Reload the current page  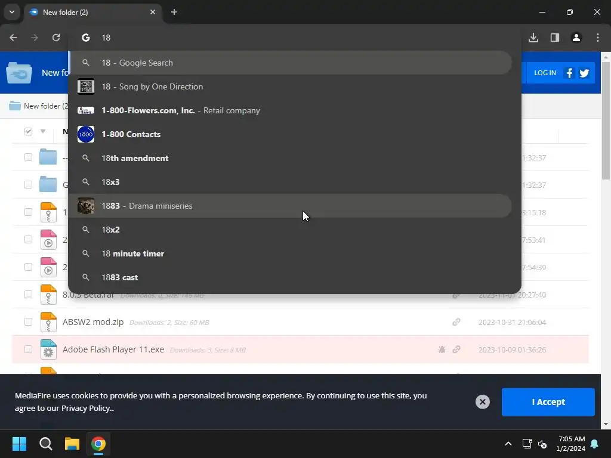(x=56, y=38)
